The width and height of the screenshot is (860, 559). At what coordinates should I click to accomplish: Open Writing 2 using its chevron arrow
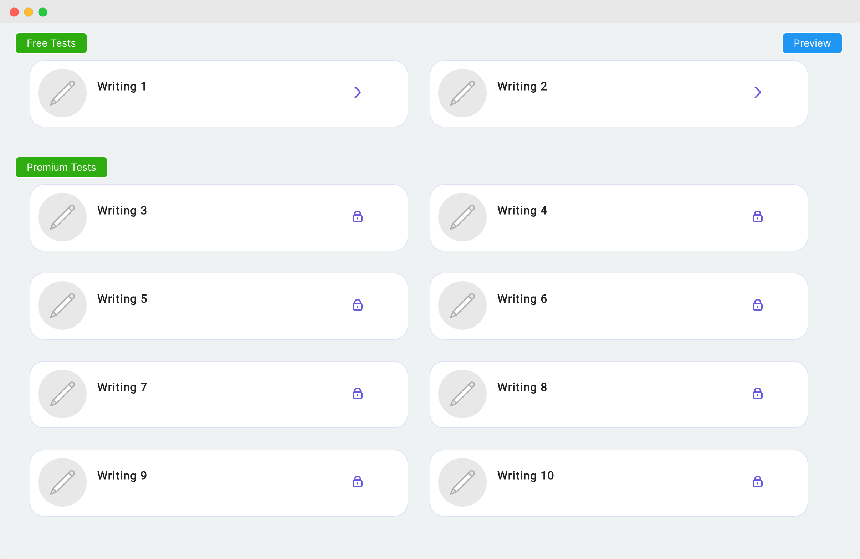[758, 92]
